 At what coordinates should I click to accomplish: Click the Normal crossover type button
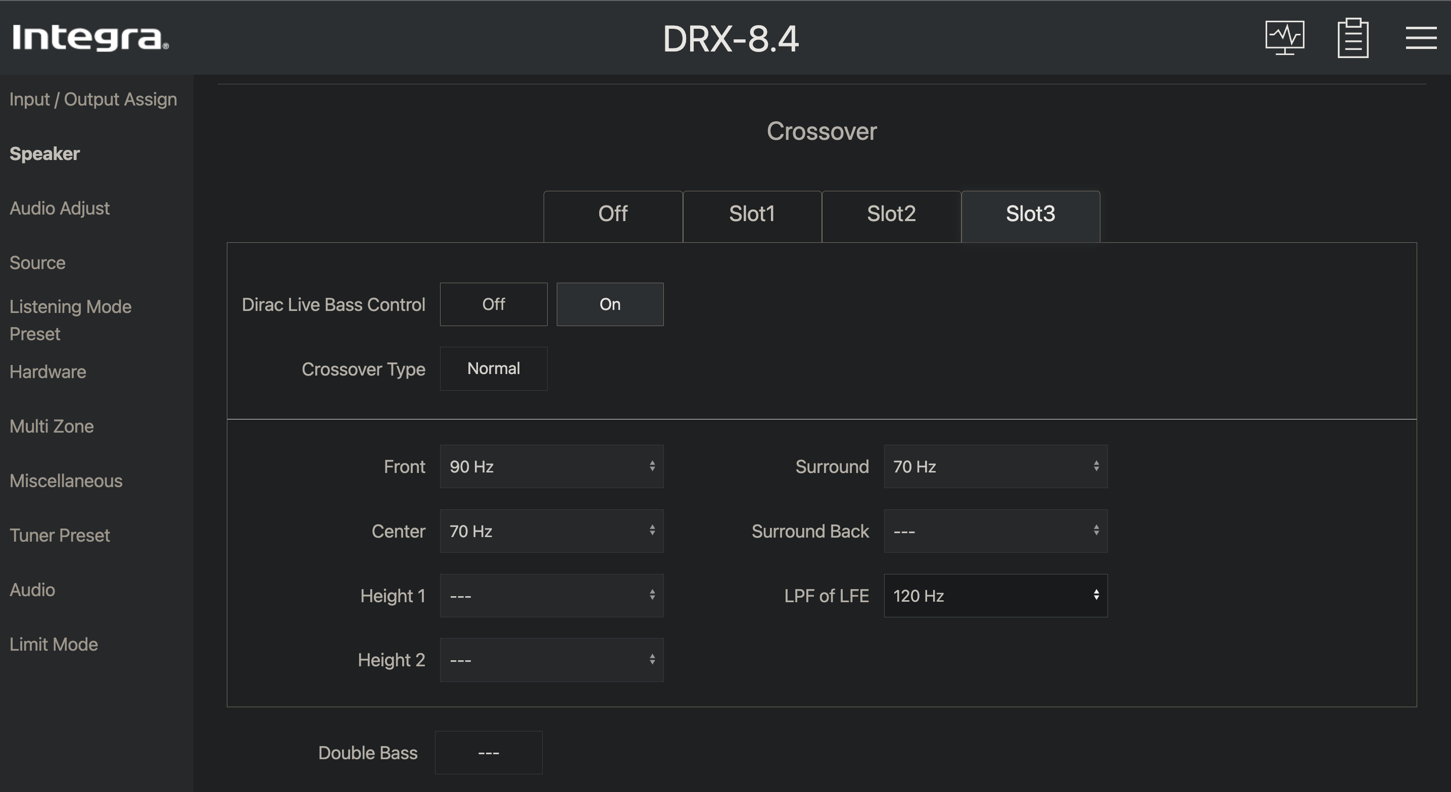[x=494, y=368]
